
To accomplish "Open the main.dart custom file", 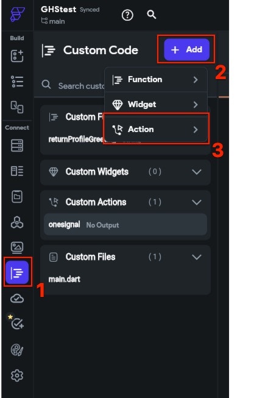I will (65, 279).
